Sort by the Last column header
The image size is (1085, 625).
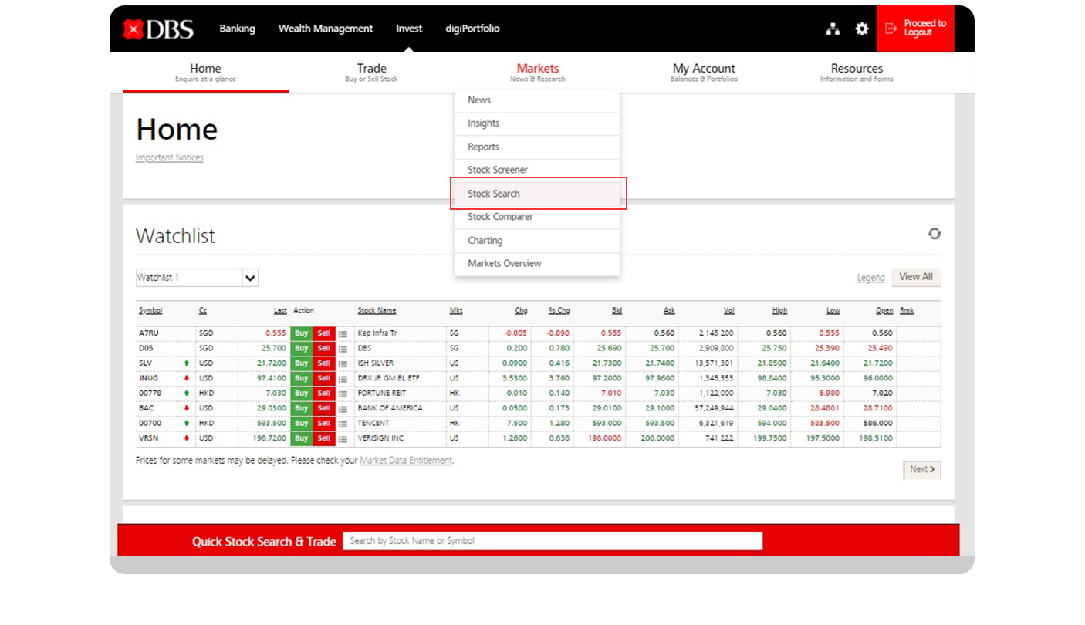tap(280, 311)
